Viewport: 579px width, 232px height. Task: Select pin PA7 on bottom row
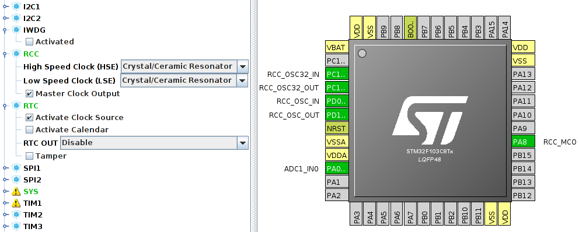click(x=411, y=214)
